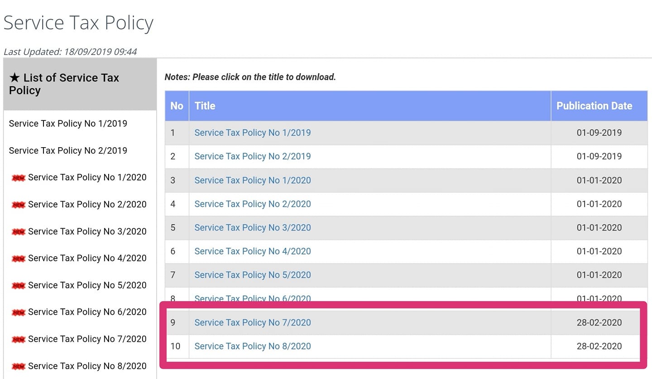Click NEW badge beside sidebar Policy No 4/2020

(x=18, y=259)
